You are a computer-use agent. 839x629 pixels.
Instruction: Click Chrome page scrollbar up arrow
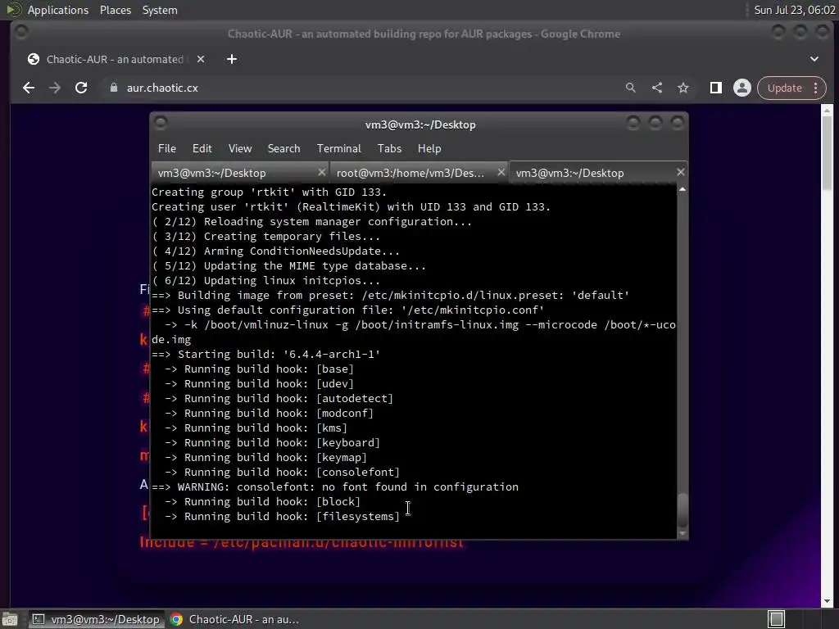(x=827, y=111)
